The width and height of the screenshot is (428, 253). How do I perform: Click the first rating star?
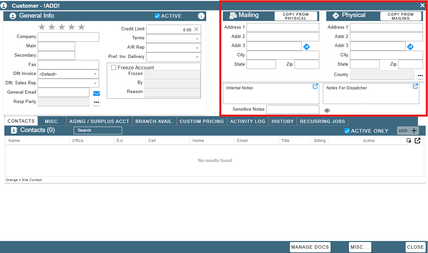pos(42,27)
